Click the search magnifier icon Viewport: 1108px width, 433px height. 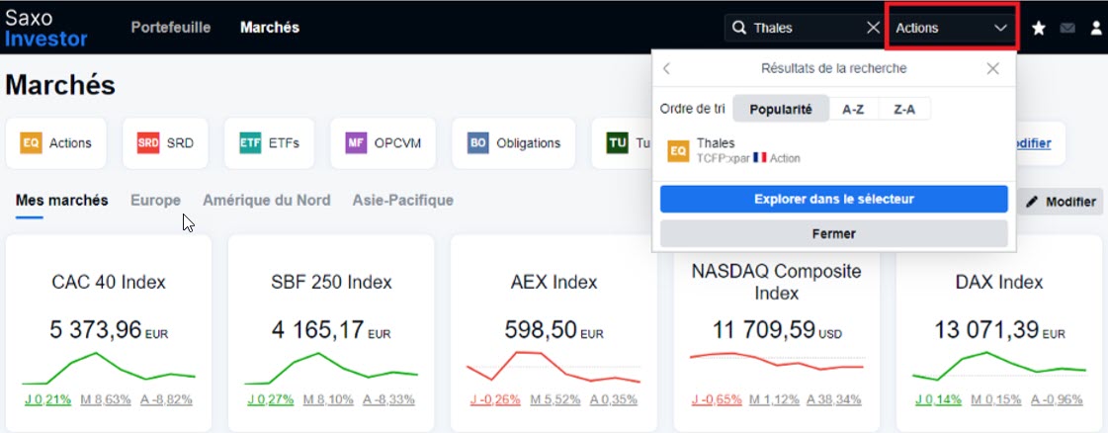tap(739, 28)
